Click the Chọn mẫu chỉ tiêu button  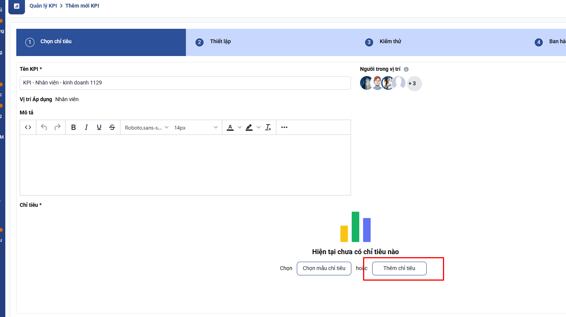324,268
